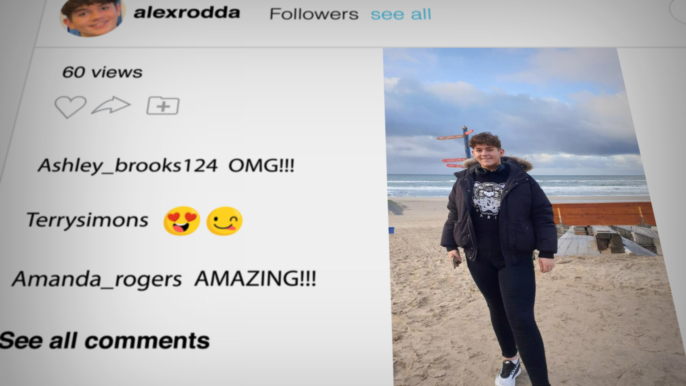The width and height of the screenshot is (686, 386).
Task: Like the post with the heart icon
Action: [x=70, y=107]
